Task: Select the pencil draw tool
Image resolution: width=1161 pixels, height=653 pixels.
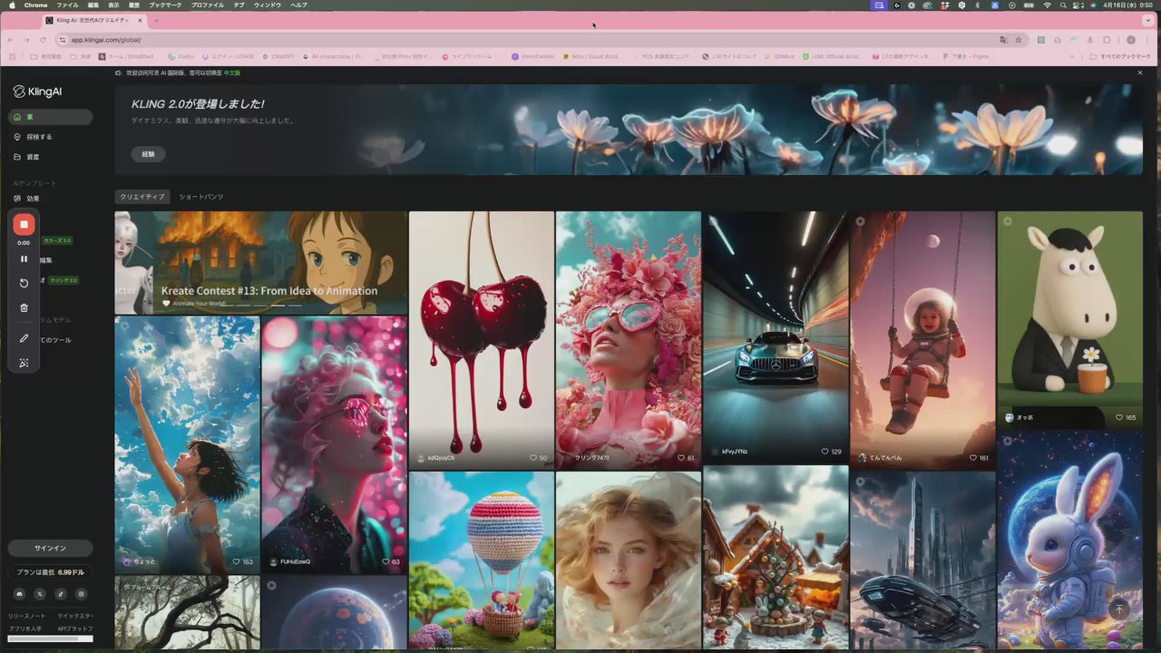Action: coord(24,338)
